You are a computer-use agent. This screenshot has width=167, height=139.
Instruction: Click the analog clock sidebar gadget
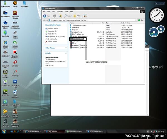coord(157,15)
